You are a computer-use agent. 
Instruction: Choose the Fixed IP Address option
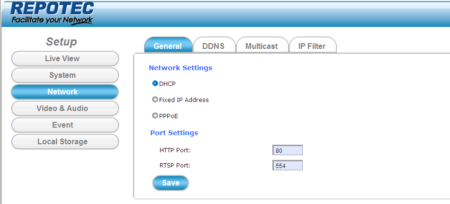point(155,100)
